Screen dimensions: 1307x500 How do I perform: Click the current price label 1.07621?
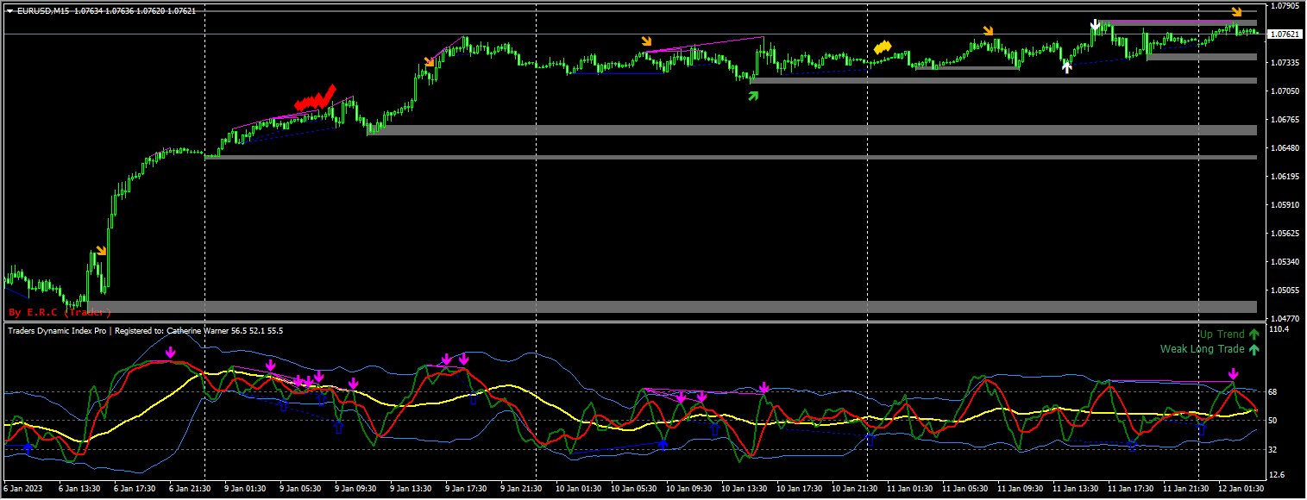1285,34
